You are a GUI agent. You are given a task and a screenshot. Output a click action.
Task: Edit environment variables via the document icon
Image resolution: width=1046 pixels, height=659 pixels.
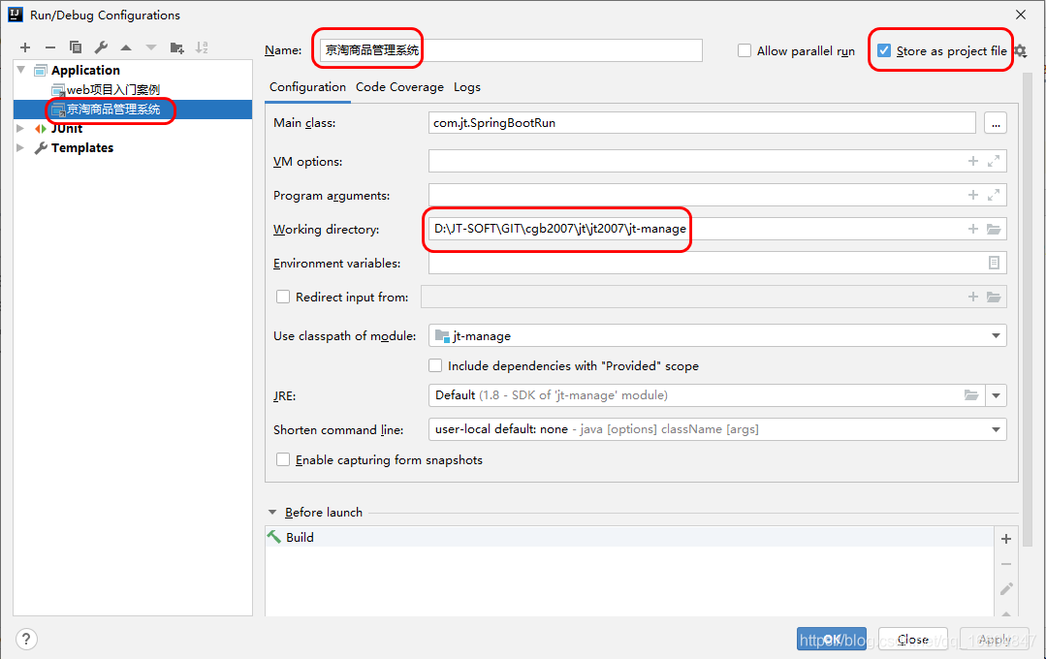tap(994, 263)
